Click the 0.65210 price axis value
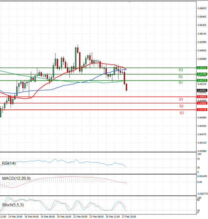This screenshot has width=208, height=219. click(x=202, y=84)
